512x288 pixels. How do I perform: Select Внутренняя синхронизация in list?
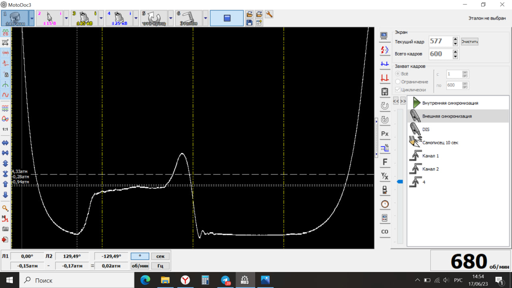pos(450,103)
